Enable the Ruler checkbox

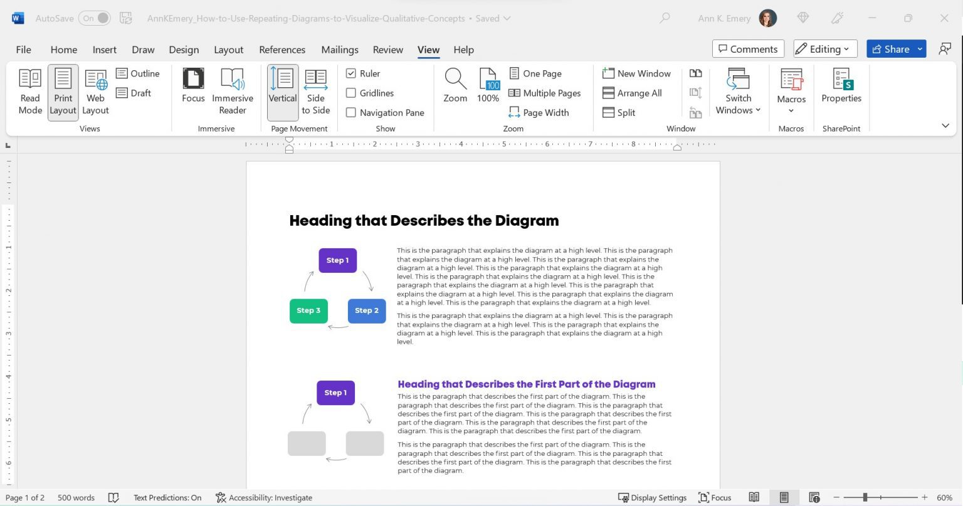[x=351, y=73]
